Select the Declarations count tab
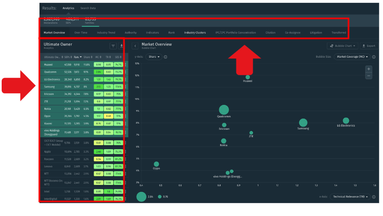 coord(51,21)
